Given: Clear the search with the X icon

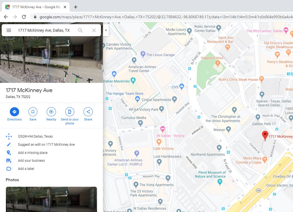Looking at the screenshot, I should [94, 30].
